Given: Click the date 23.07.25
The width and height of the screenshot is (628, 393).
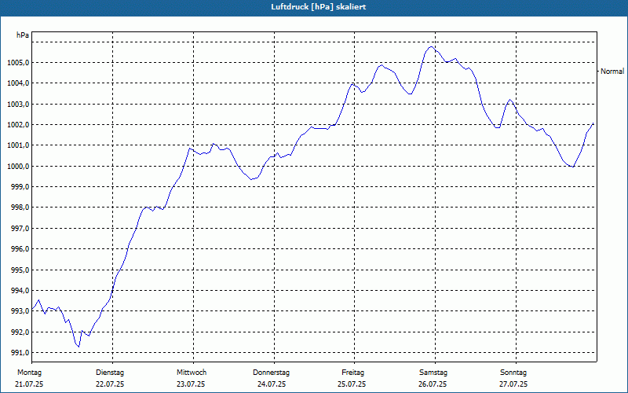Looking at the screenshot, I should [x=191, y=384].
